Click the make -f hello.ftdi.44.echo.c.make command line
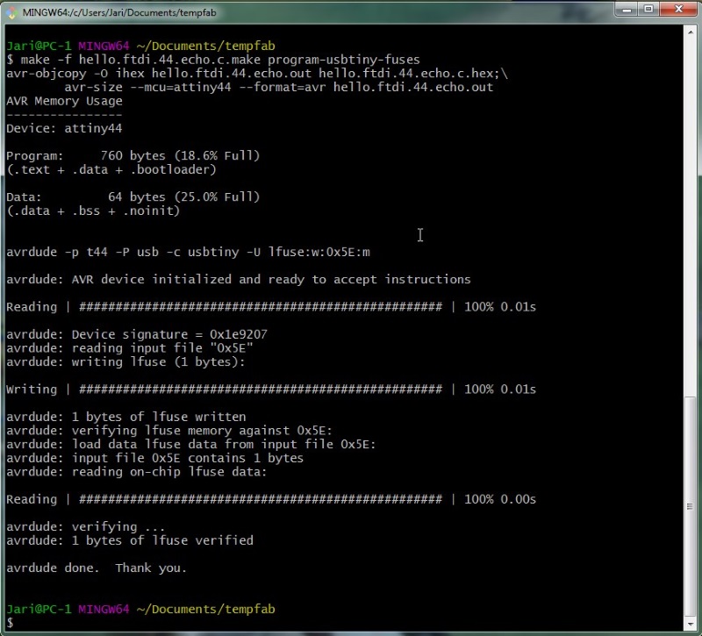This screenshot has height=636, width=702. click(213, 60)
